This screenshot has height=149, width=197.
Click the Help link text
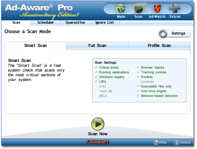click(163, 142)
